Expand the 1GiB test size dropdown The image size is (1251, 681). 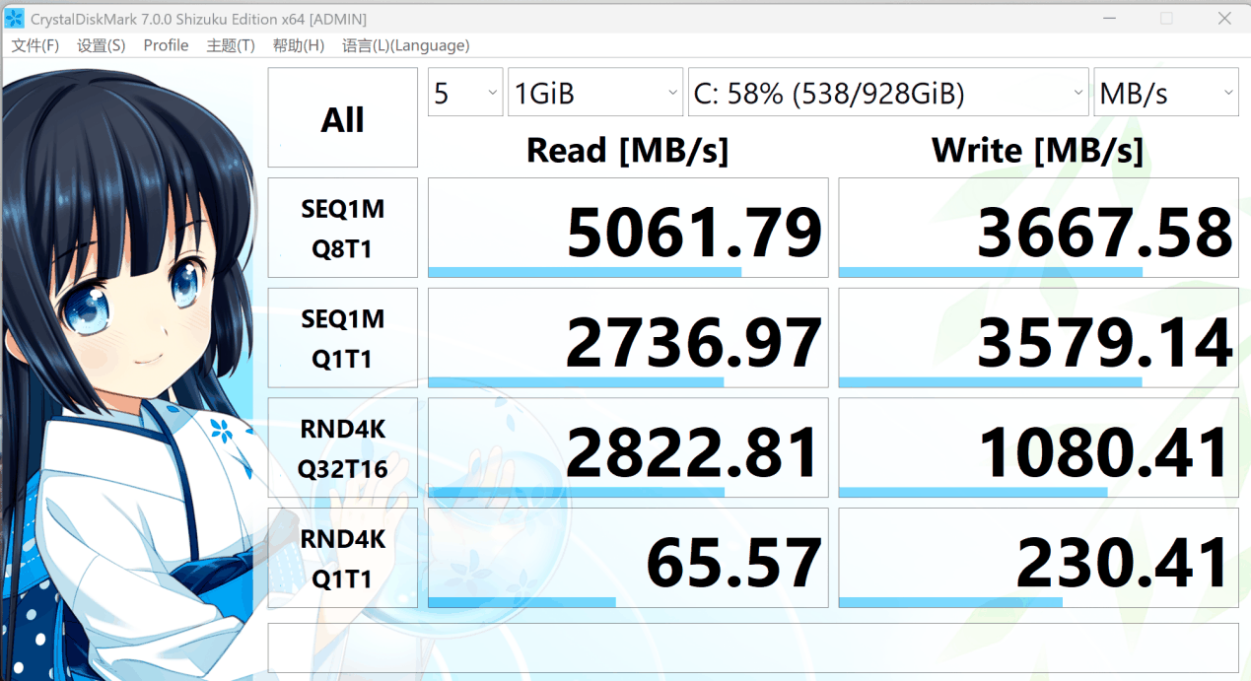[x=594, y=93]
